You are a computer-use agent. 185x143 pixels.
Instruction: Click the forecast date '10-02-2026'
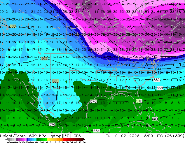[x=126, y=136]
